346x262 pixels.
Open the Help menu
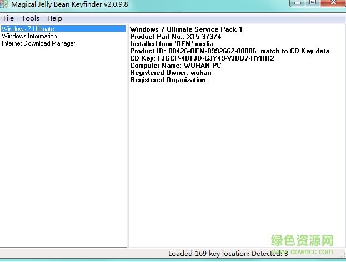pos(54,18)
